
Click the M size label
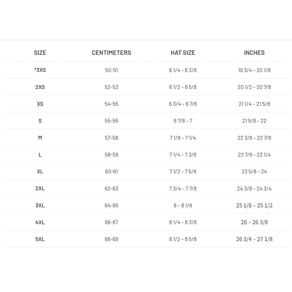[x=40, y=138]
